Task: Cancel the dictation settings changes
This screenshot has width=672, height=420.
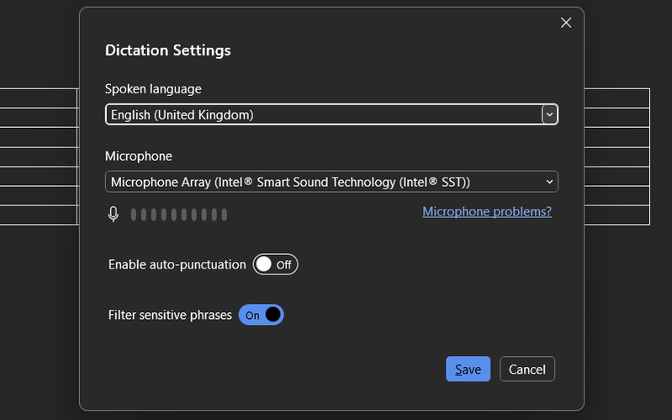Action: tap(527, 369)
